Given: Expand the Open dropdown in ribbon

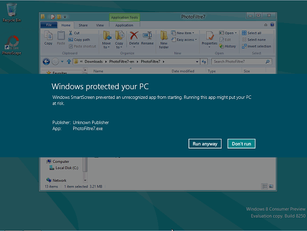Looking at the screenshot, I should tap(228, 33).
